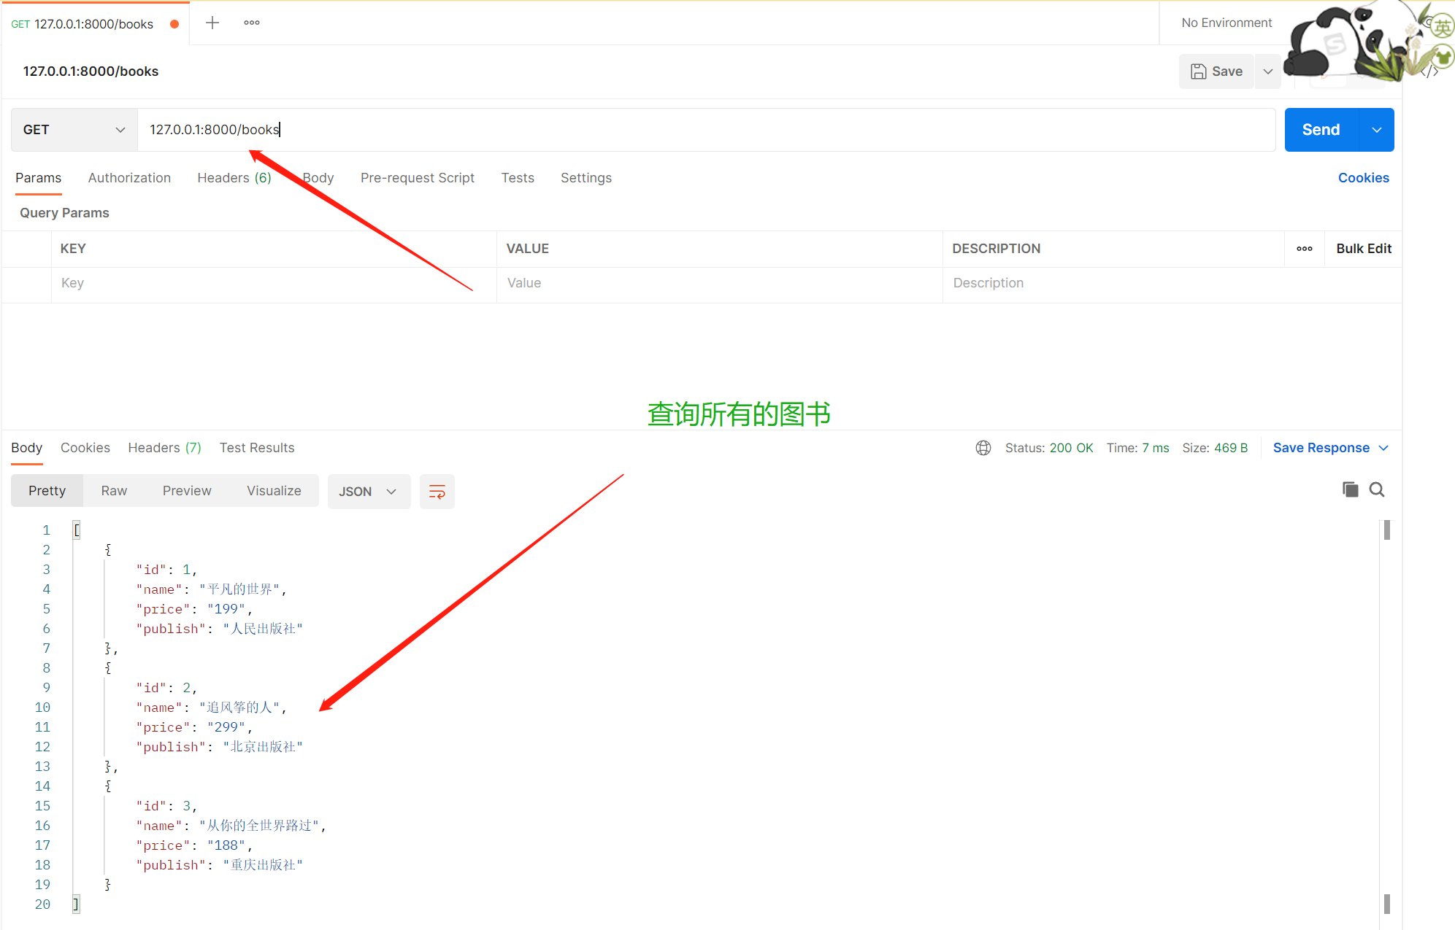Click the code snippet icon
The width and height of the screenshot is (1455, 930).
(1431, 71)
